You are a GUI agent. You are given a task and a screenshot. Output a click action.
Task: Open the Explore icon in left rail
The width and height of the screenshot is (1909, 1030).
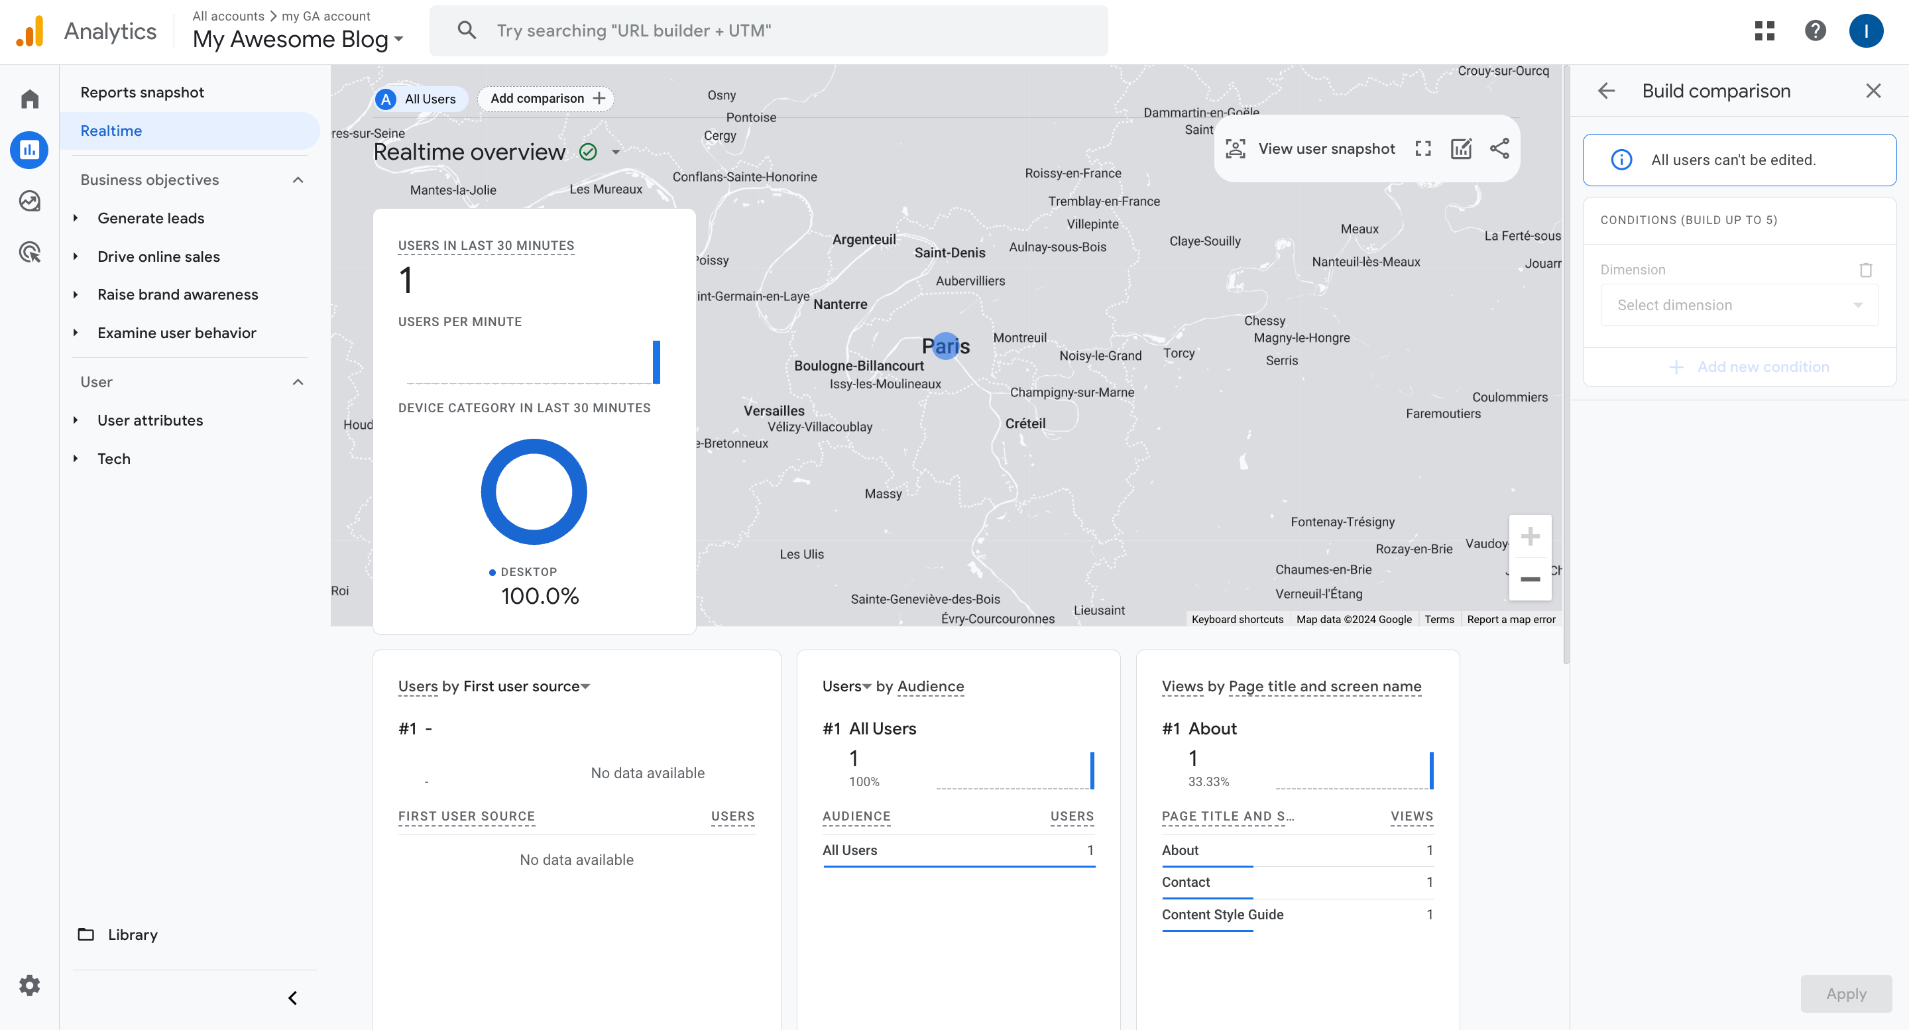pyautogui.click(x=30, y=201)
